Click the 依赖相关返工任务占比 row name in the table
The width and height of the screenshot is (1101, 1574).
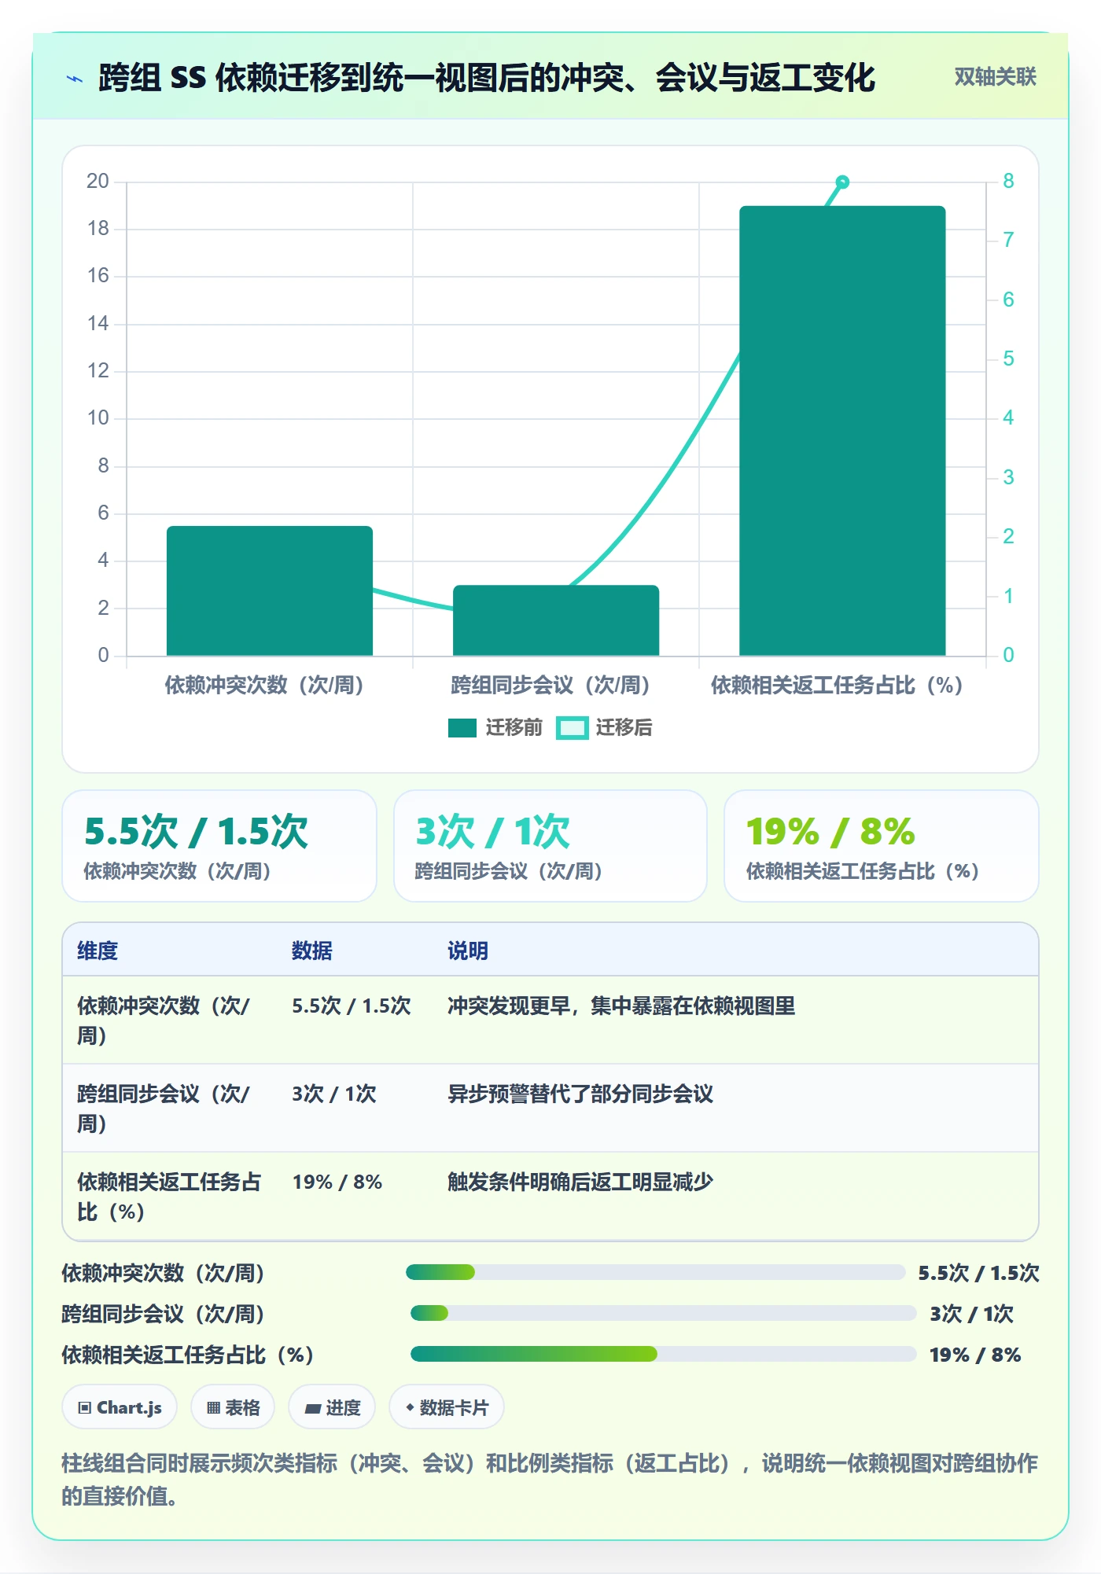coord(169,1197)
